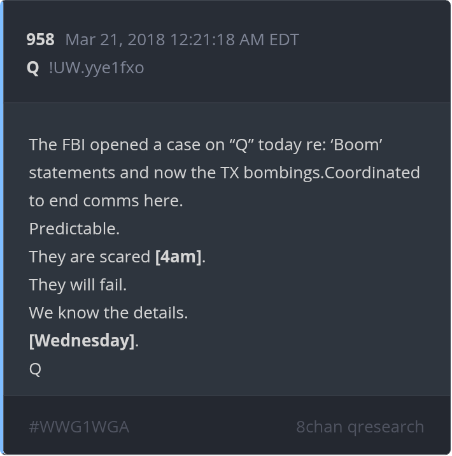Click the EDT timezone label
The height and width of the screenshot is (456, 452).
pos(284,39)
